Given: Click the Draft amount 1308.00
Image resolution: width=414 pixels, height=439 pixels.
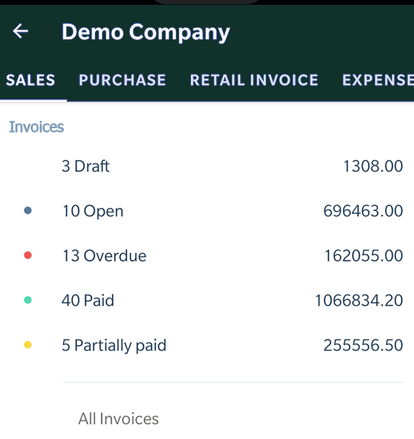Looking at the screenshot, I should 373,166.
